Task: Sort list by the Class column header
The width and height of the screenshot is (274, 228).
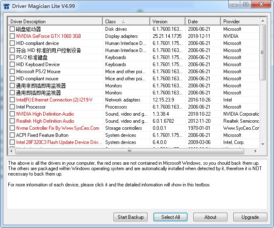Action: pyautogui.click(x=126, y=22)
